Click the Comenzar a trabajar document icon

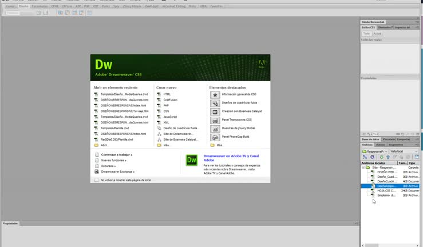pos(97,154)
